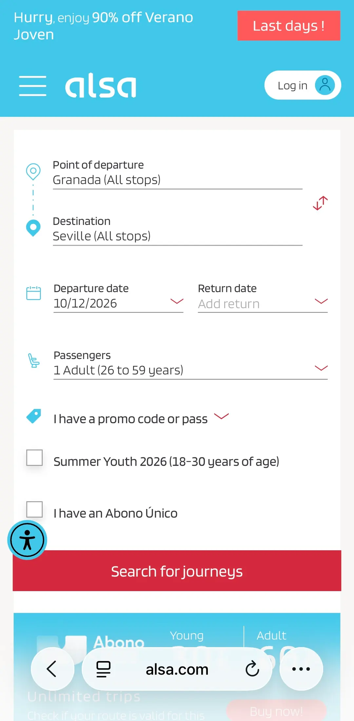Viewport: 354px width, 721px height.
Task: Expand I have a promo code or pass
Action: point(141,418)
